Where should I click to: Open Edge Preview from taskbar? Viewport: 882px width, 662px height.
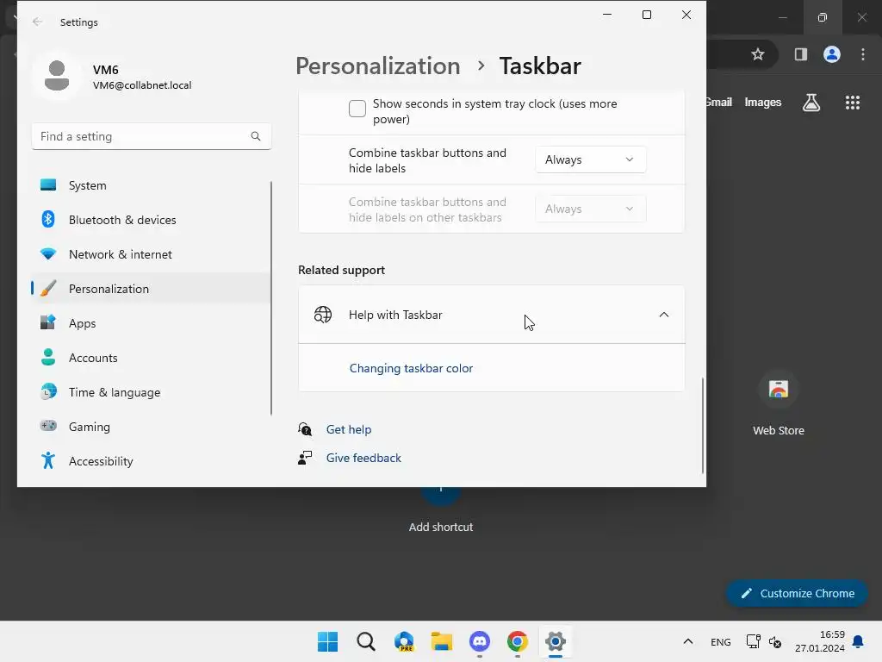point(405,641)
